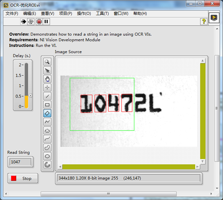
Task: Open the 工具(T) menu
Action: point(102,14)
